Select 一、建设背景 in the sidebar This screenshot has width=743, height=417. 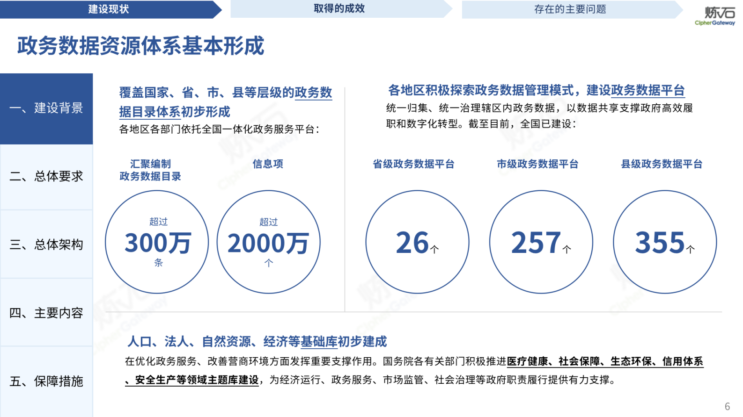click(x=46, y=108)
